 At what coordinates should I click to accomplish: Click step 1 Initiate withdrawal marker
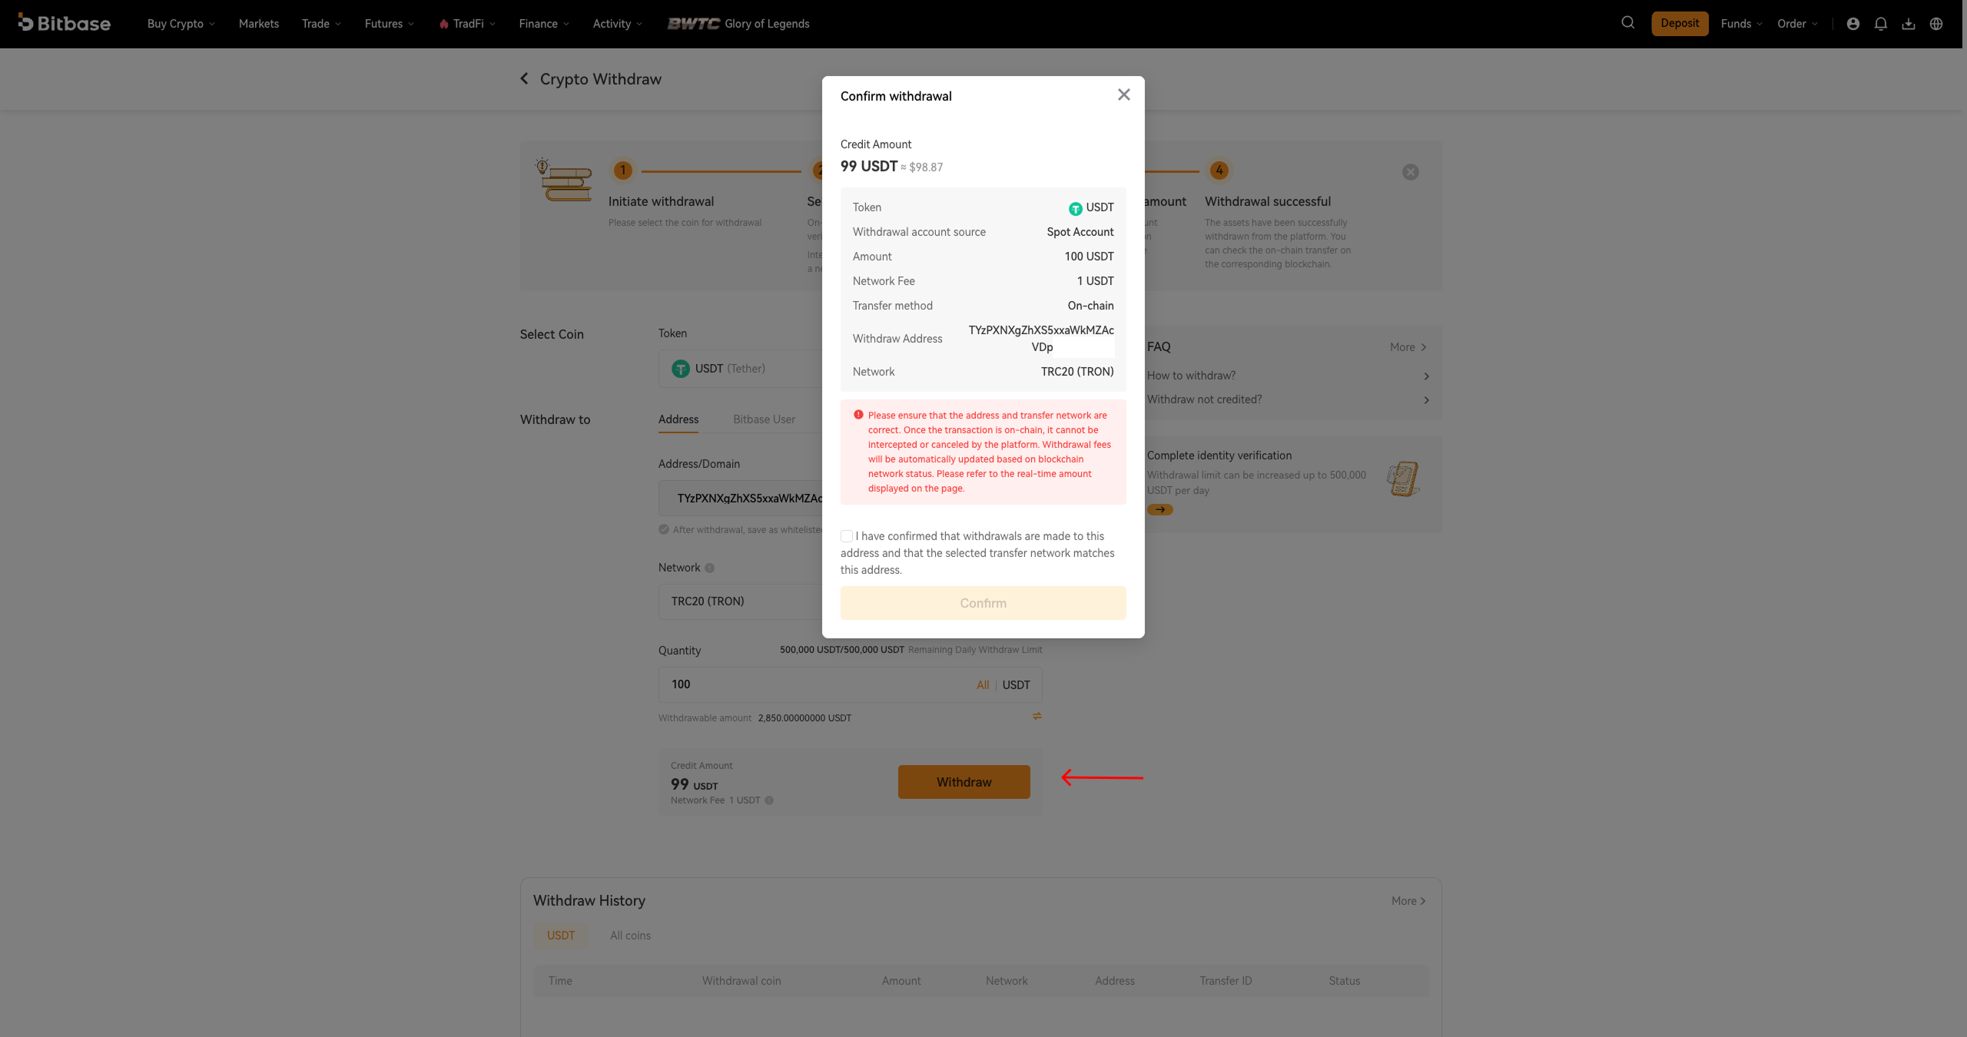pos(622,171)
